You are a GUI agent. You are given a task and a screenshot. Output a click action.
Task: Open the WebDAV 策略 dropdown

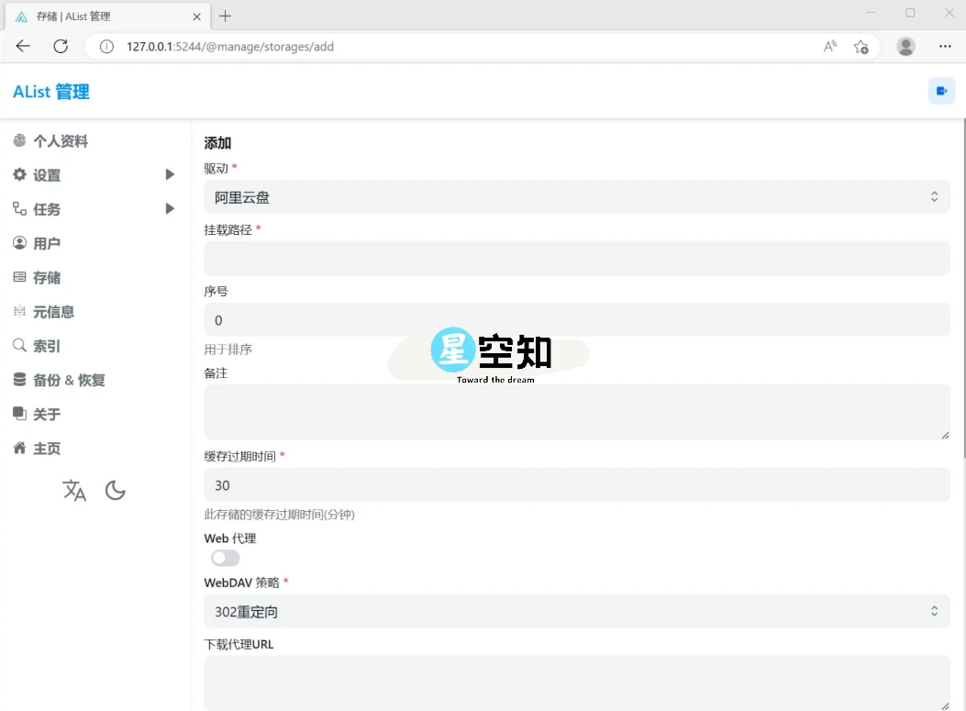(577, 610)
